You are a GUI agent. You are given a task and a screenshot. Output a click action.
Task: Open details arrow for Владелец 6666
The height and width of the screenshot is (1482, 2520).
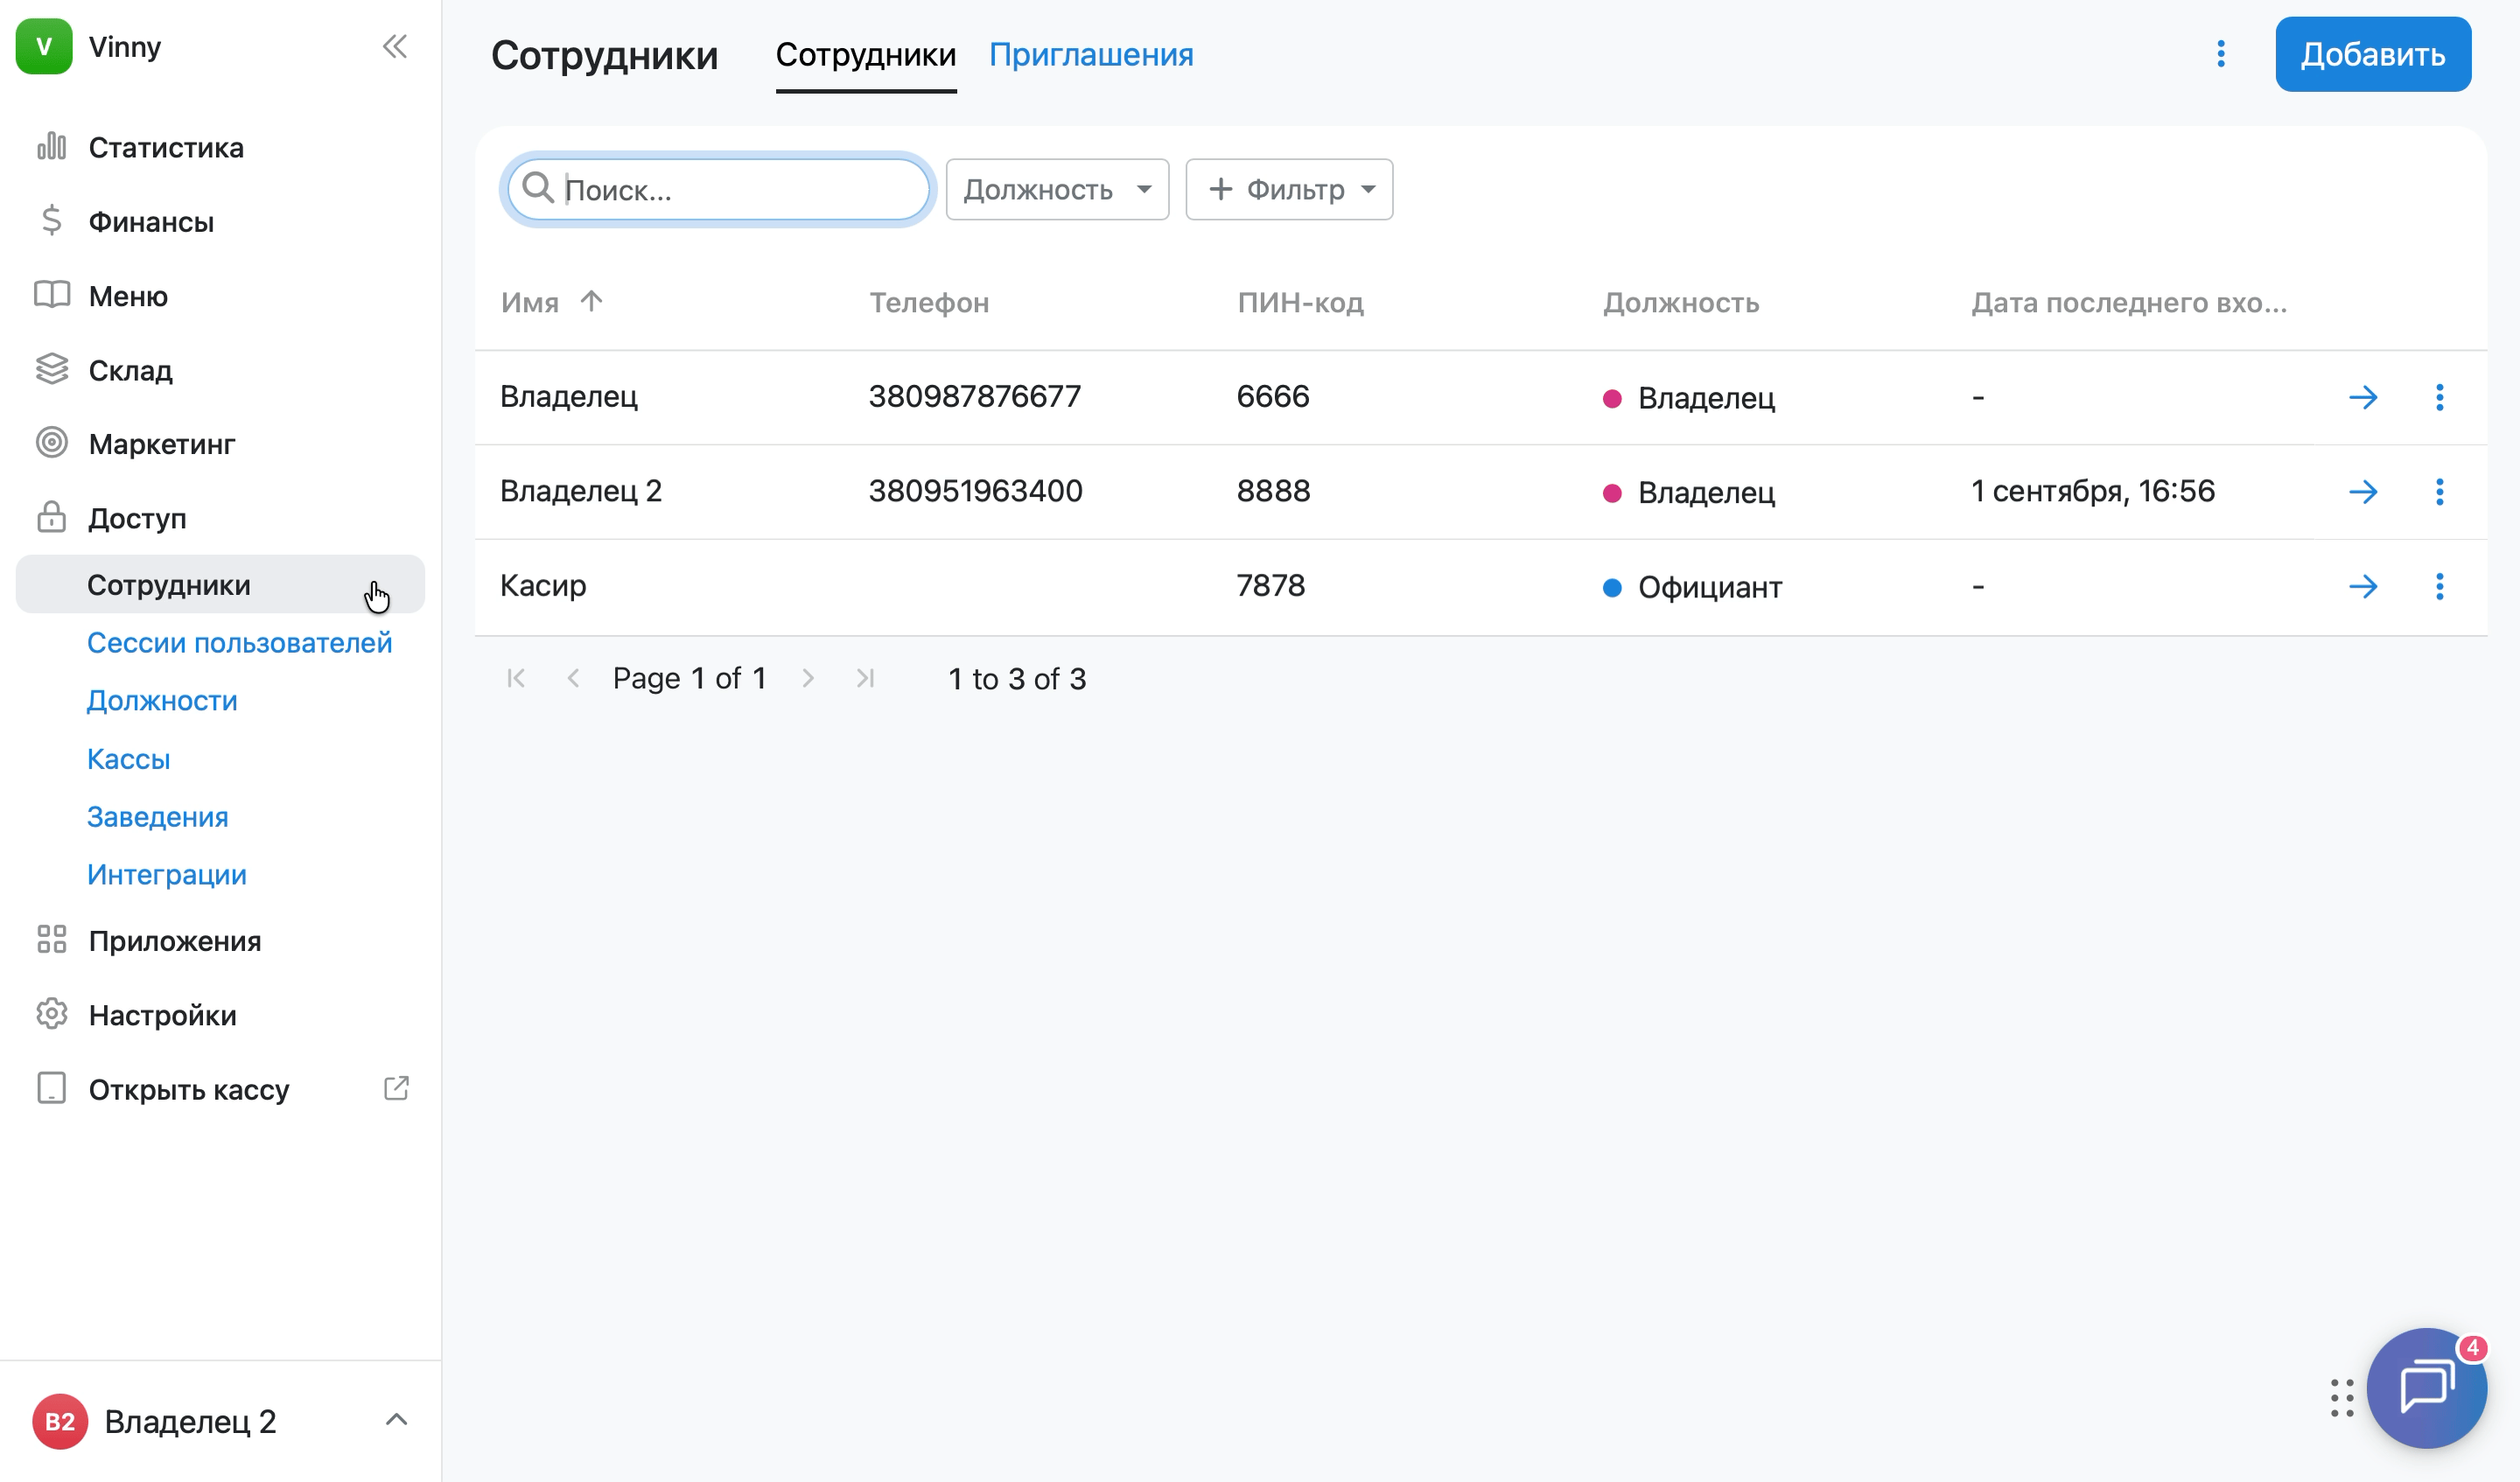click(x=2363, y=397)
